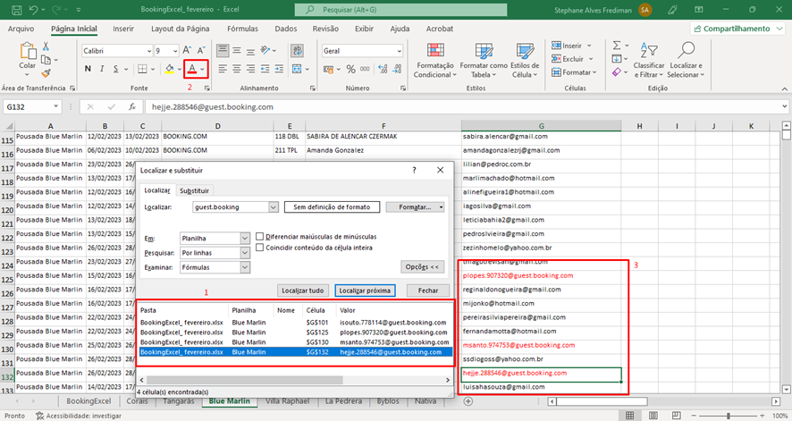Image resolution: width=792 pixels, height=421 pixels.
Task: Open the Pesquisar Por linhas dropdown
Action: pos(245,253)
